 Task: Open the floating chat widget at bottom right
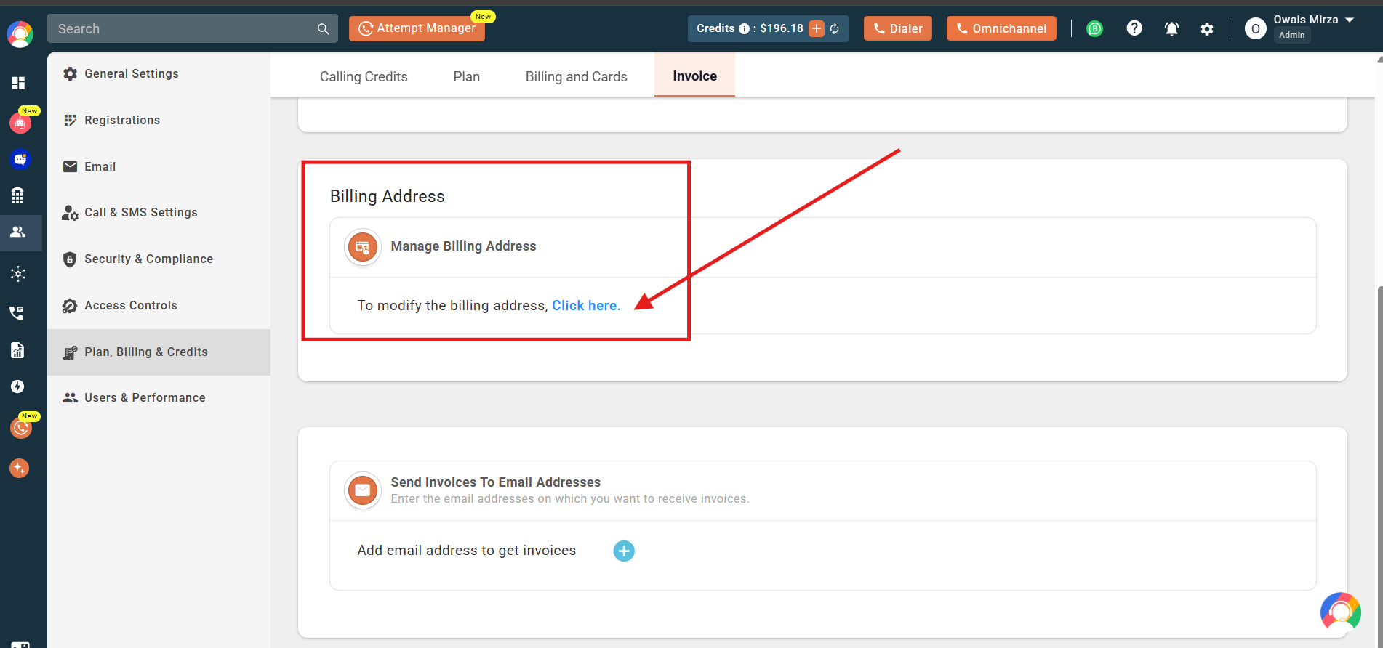click(1341, 612)
